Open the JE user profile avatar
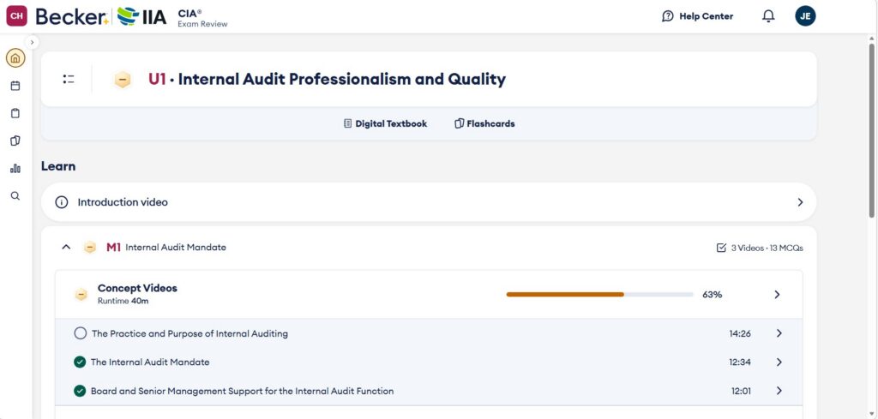 [805, 15]
